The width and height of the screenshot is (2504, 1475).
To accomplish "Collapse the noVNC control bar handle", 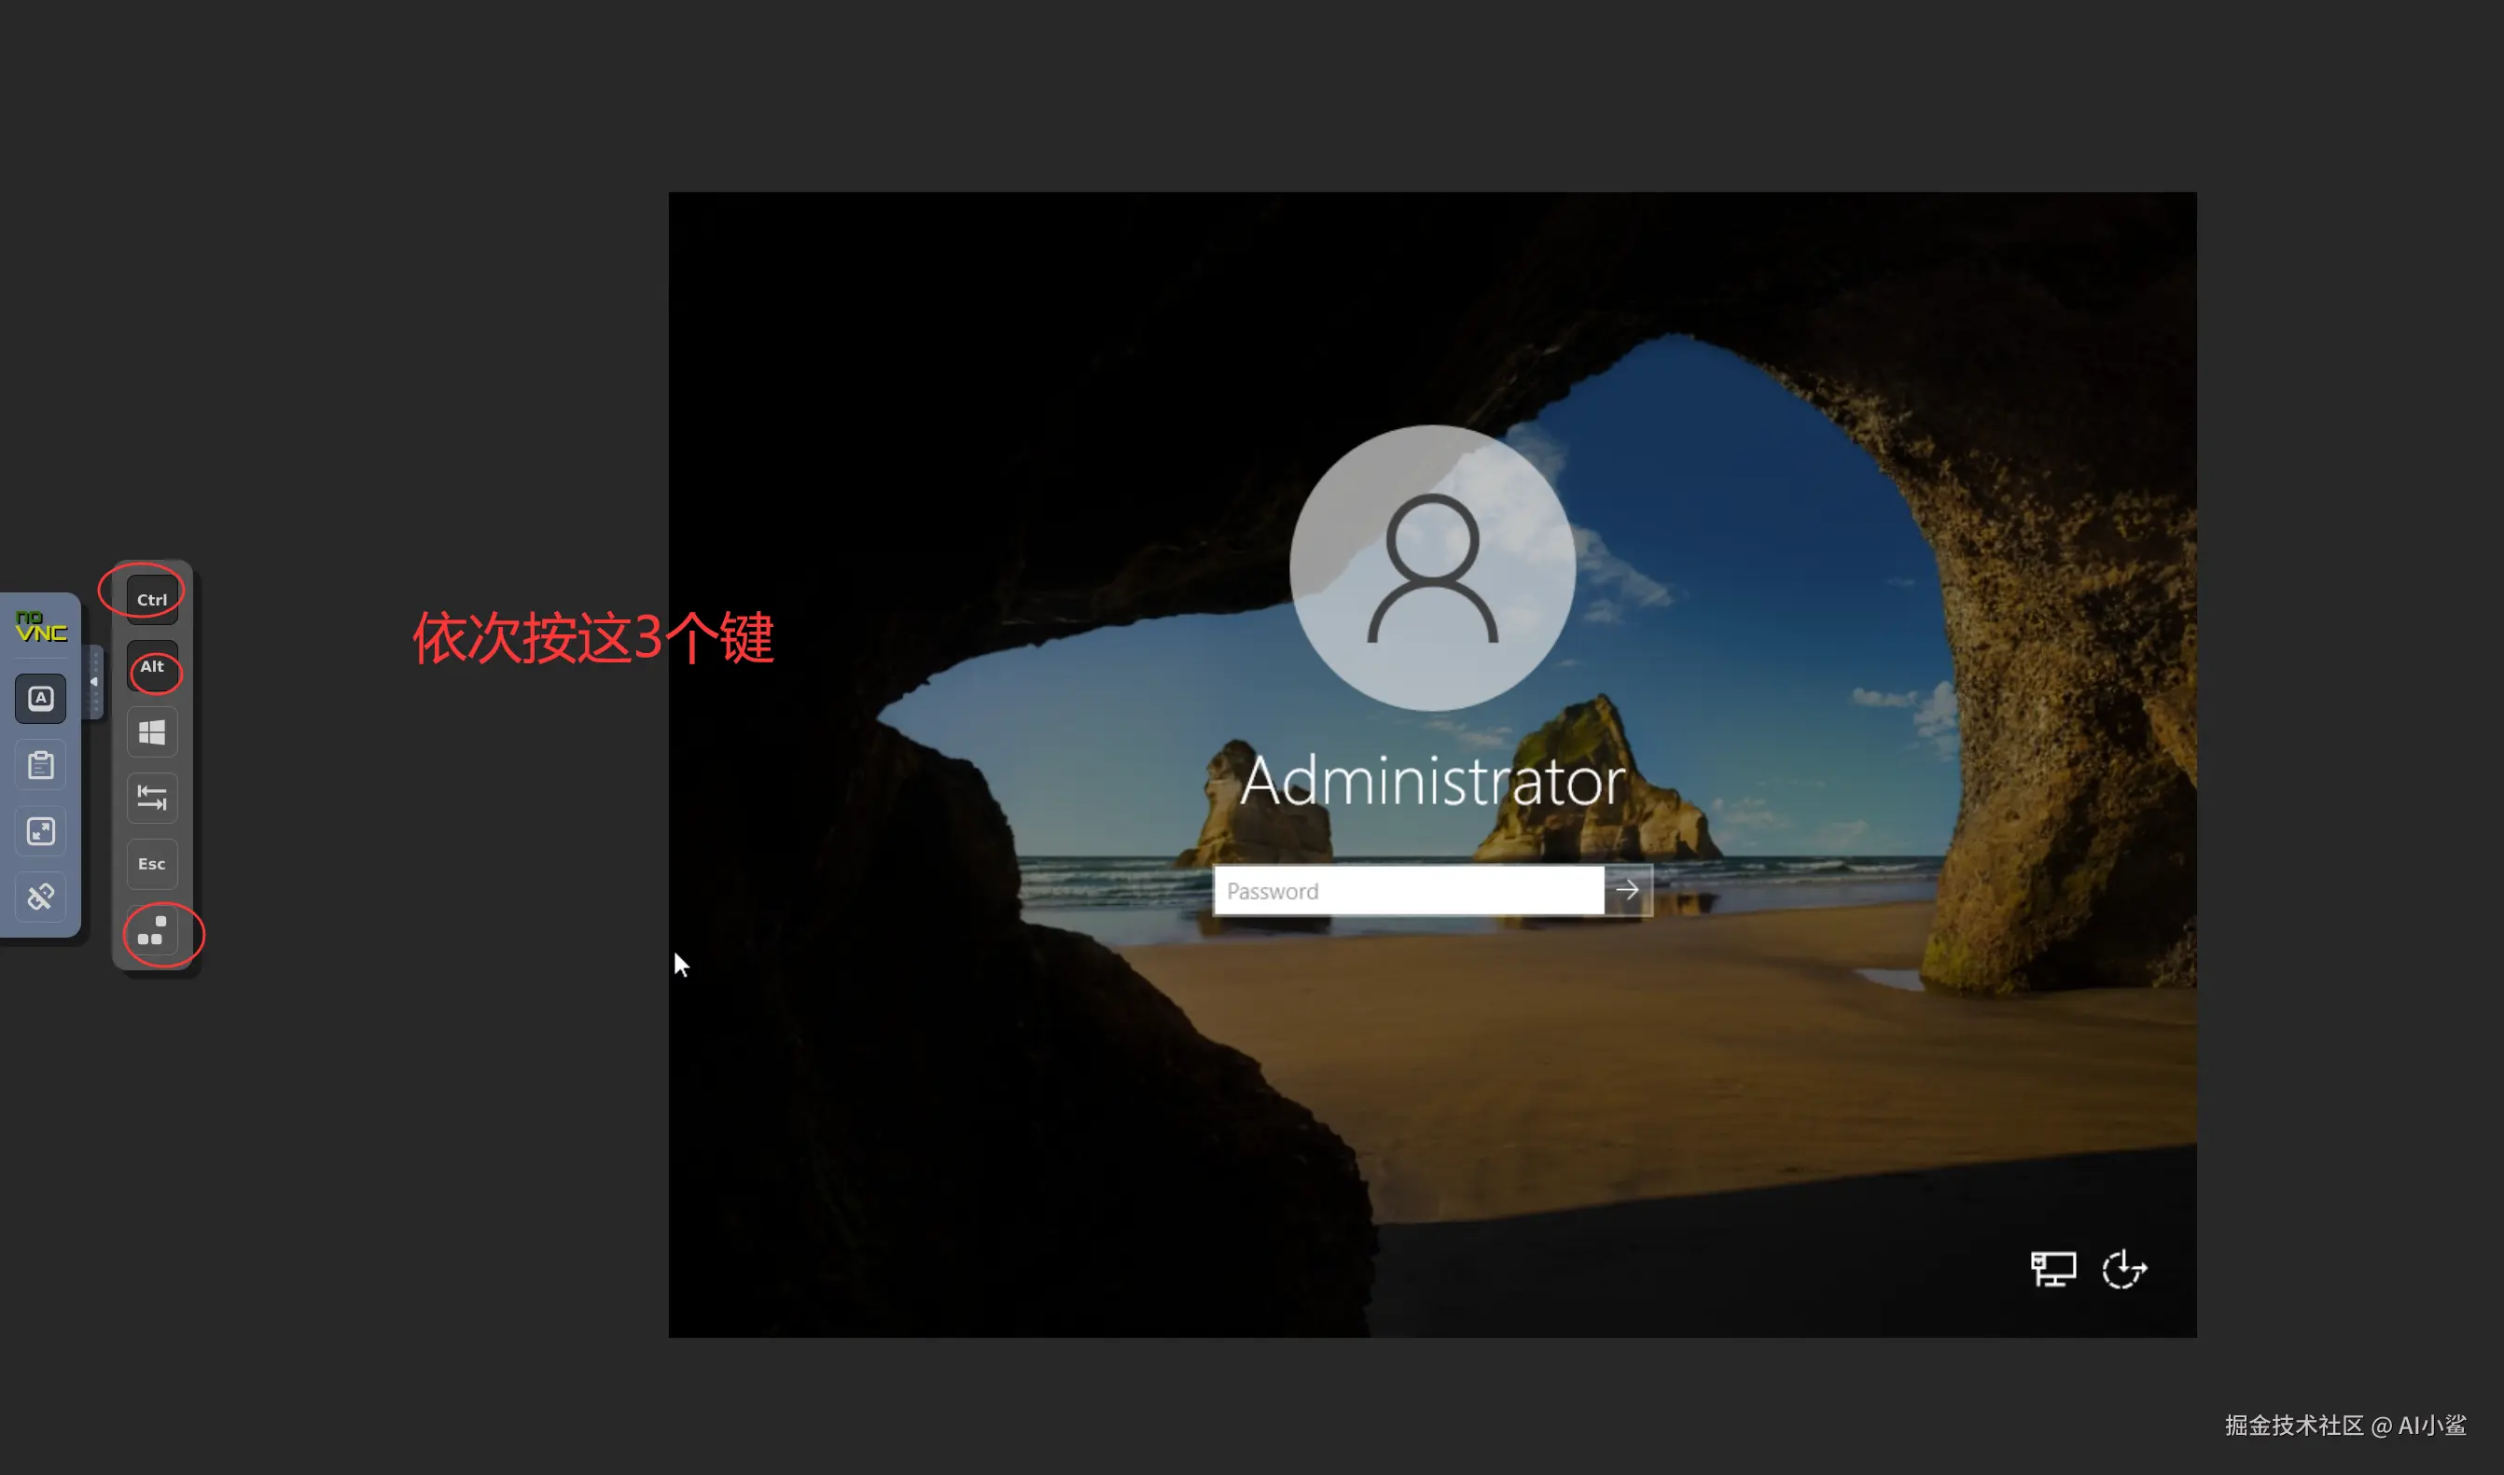I will click(94, 682).
